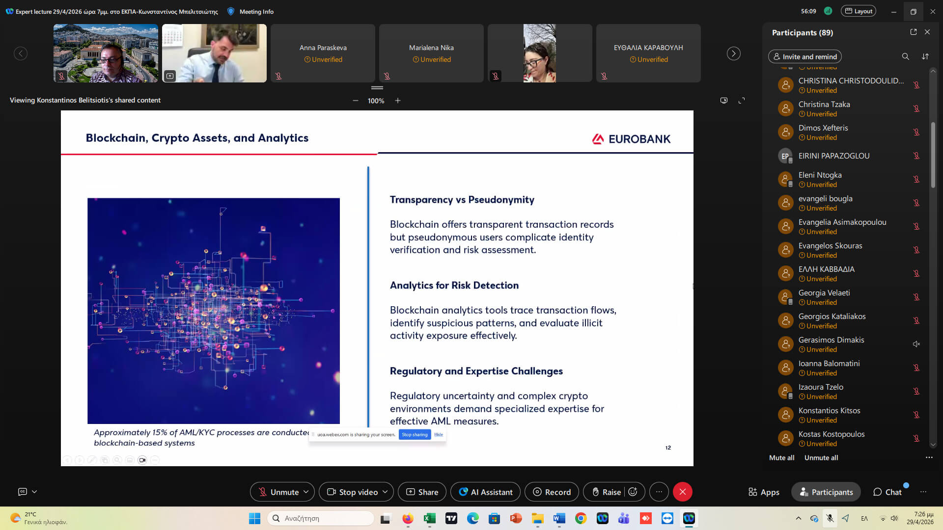Unmute Dimos Xefteris's microphone

click(916, 132)
